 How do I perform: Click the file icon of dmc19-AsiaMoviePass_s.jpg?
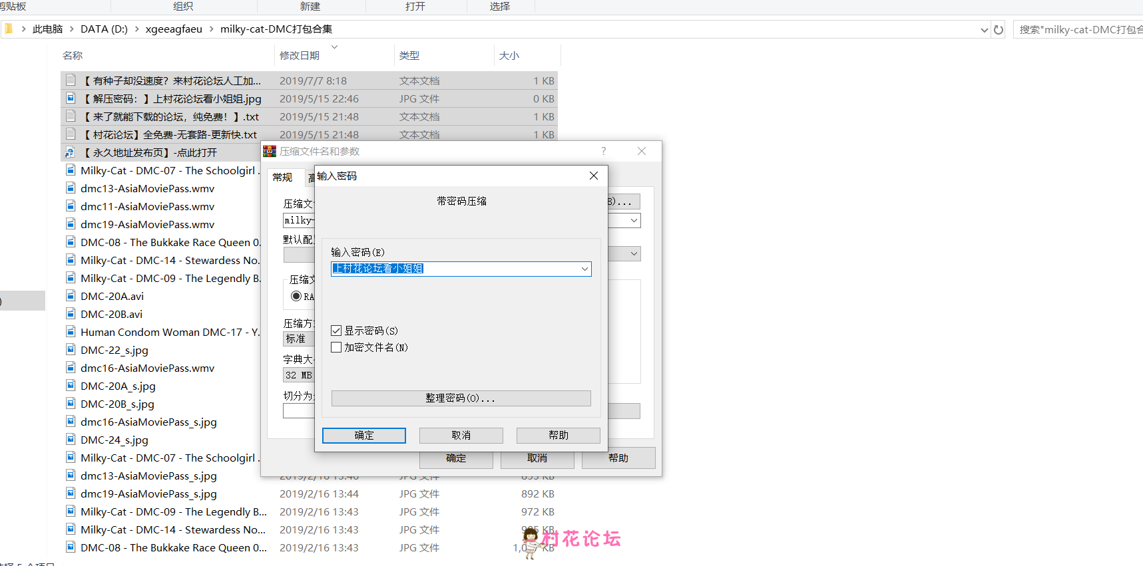pyautogui.click(x=71, y=494)
